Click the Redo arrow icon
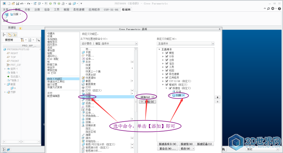The image size is (283, 153). tap(29, 4)
